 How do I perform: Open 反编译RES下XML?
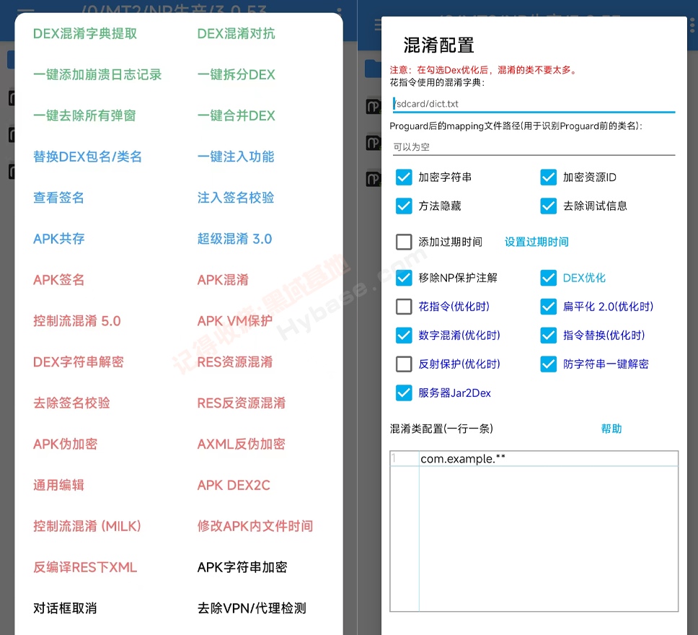click(x=85, y=567)
